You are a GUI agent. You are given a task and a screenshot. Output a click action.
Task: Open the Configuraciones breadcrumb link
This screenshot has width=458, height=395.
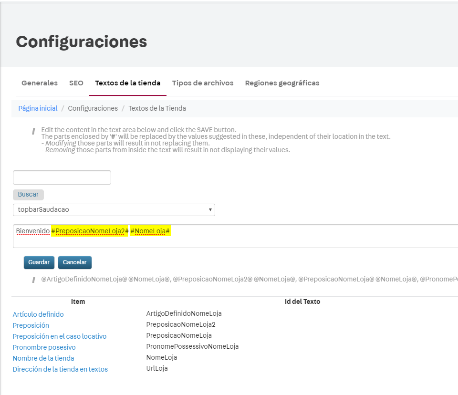click(x=93, y=108)
